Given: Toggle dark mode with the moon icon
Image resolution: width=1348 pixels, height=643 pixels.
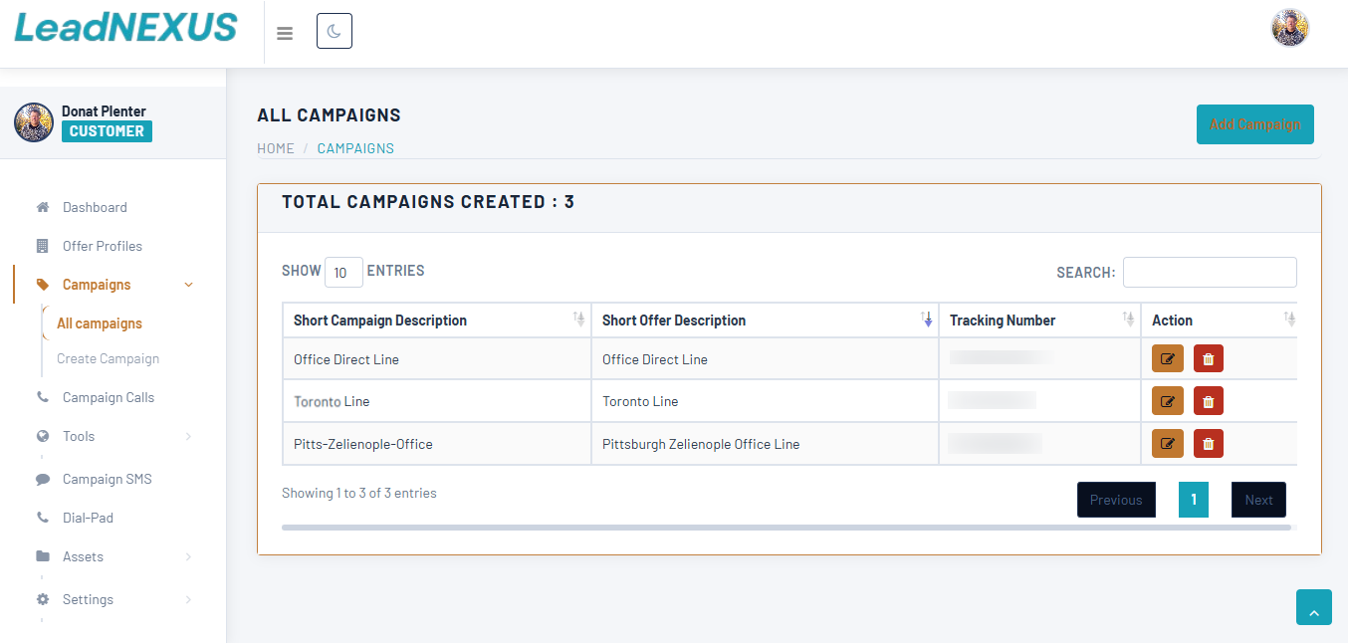Looking at the screenshot, I should coord(334,32).
